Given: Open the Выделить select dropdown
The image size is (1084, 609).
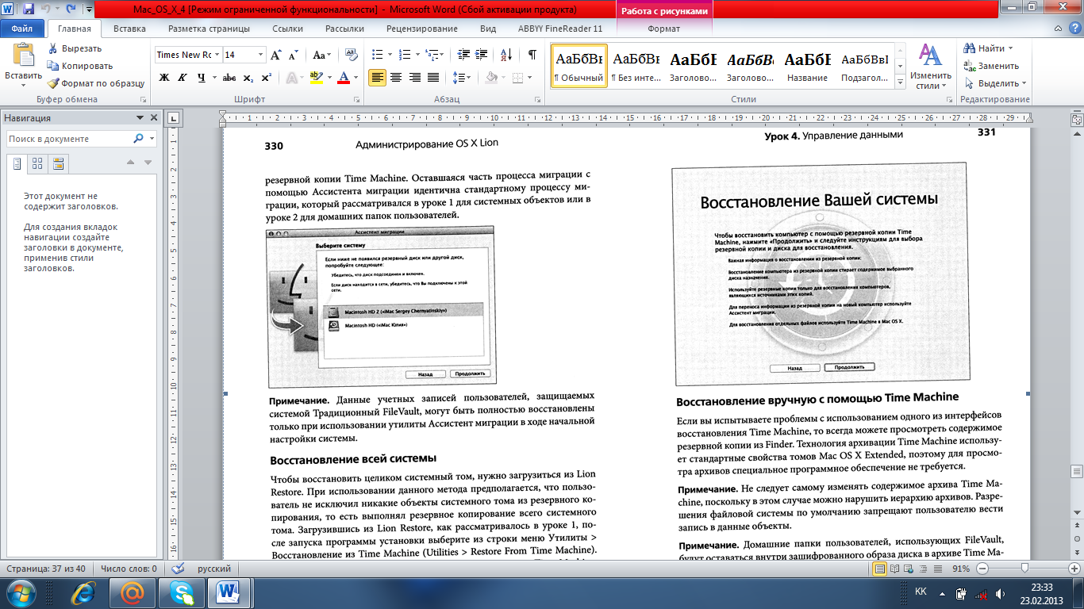Looking at the screenshot, I should pyautogui.click(x=995, y=83).
